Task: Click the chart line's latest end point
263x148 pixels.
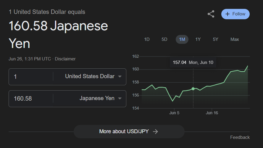Action: (x=248, y=66)
